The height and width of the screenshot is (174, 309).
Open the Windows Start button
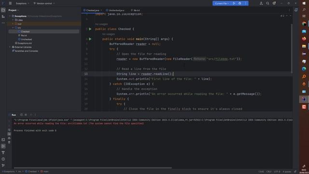click(304, 3)
